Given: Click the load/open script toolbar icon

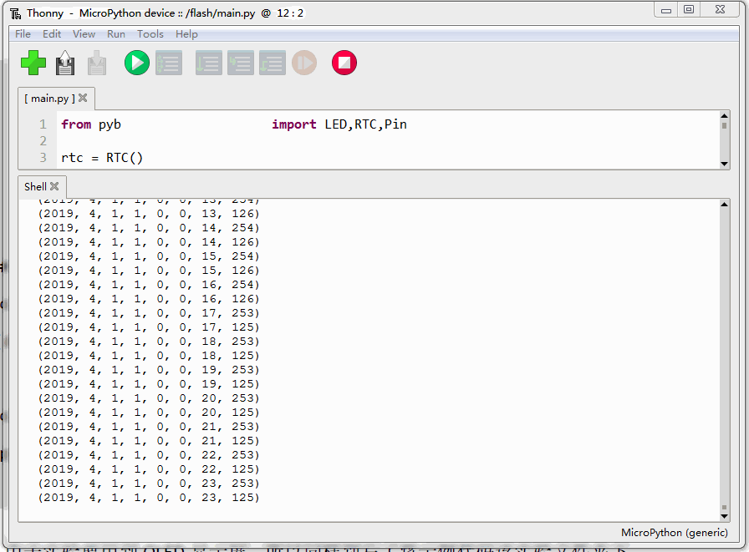Looking at the screenshot, I should pyautogui.click(x=64, y=63).
